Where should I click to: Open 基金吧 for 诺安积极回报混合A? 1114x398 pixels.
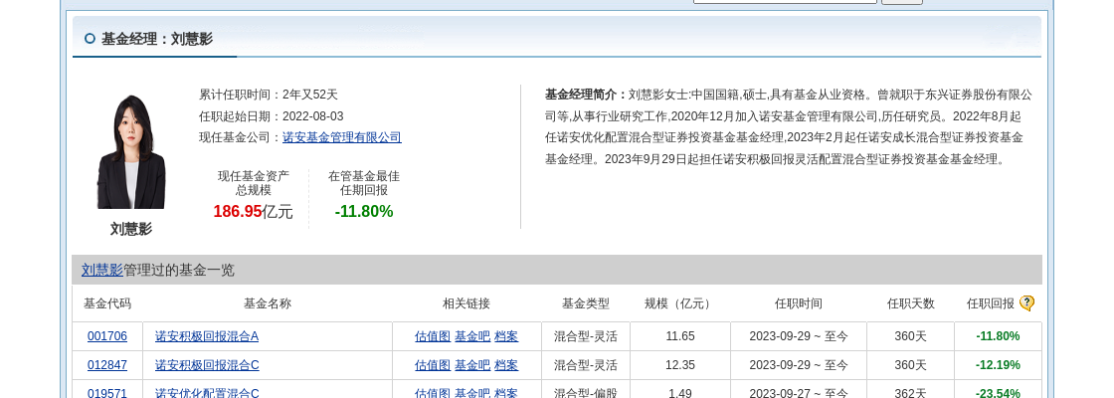pyautogui.click(x=471, y=336)
